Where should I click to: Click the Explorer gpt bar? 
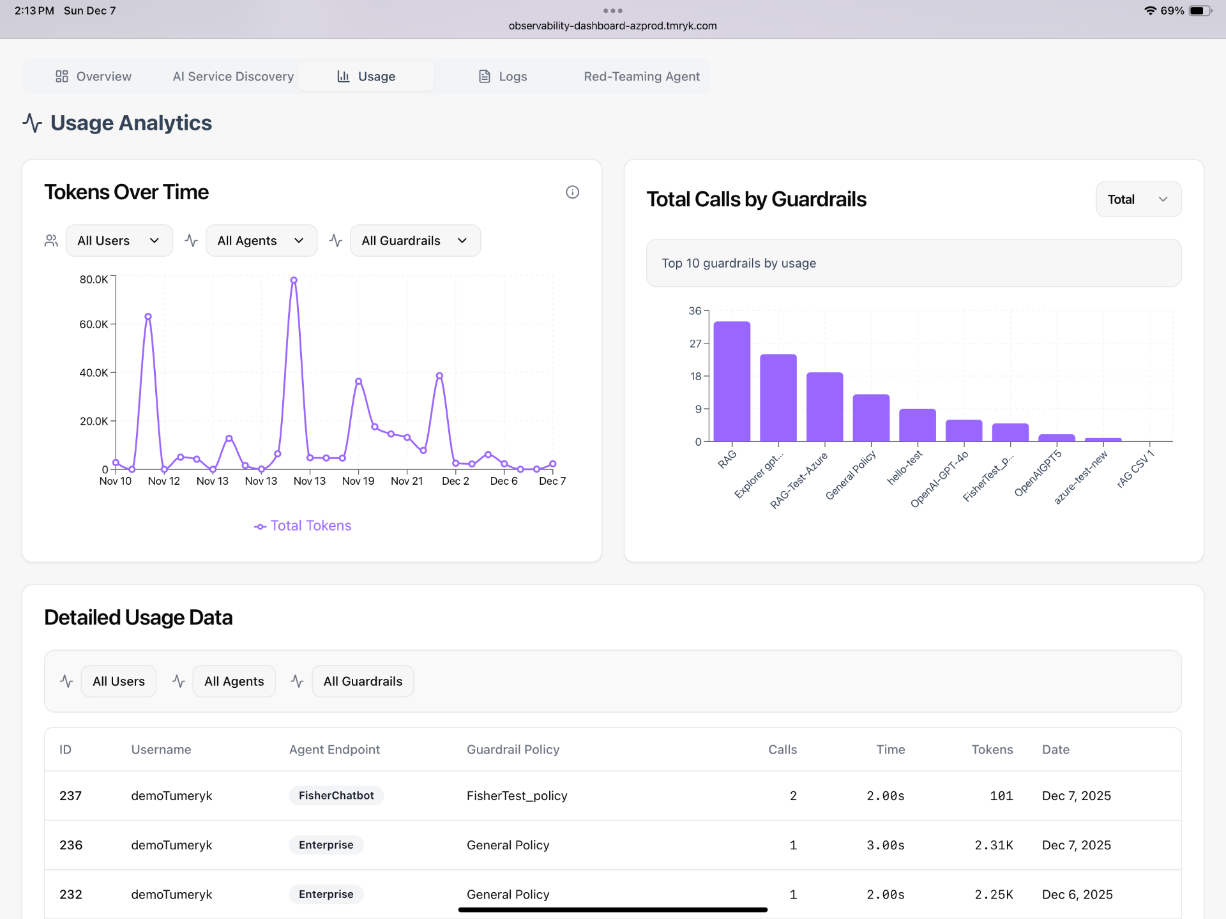(778, 398)
